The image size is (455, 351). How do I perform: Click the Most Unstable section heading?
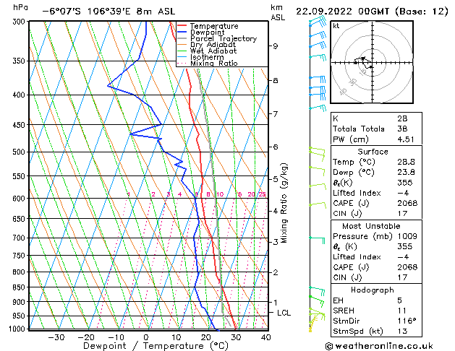371,226
